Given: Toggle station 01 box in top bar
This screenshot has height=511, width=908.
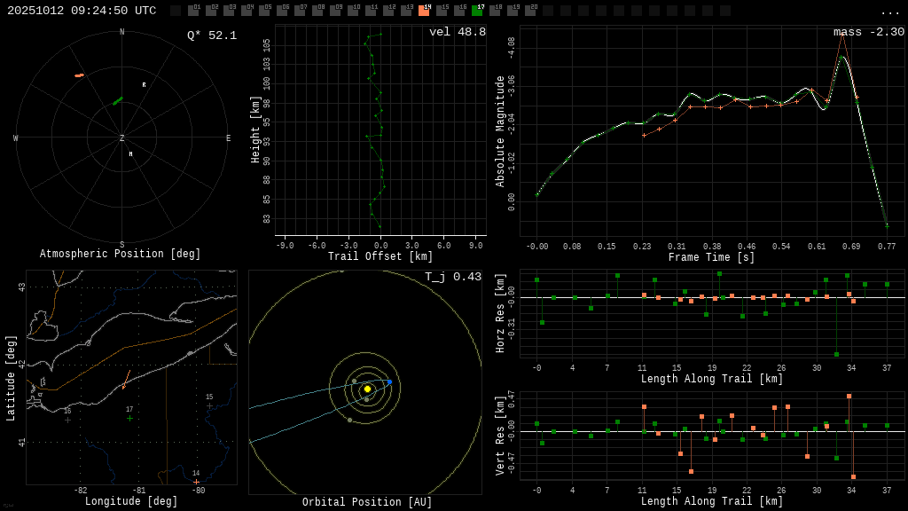Looking at the screenshot, I should tap(193, 11).
